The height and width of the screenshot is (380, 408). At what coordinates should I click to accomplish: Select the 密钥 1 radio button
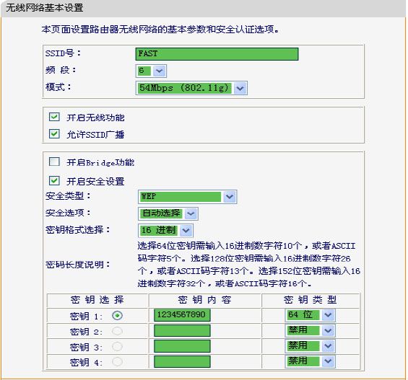tap(118, 316)
